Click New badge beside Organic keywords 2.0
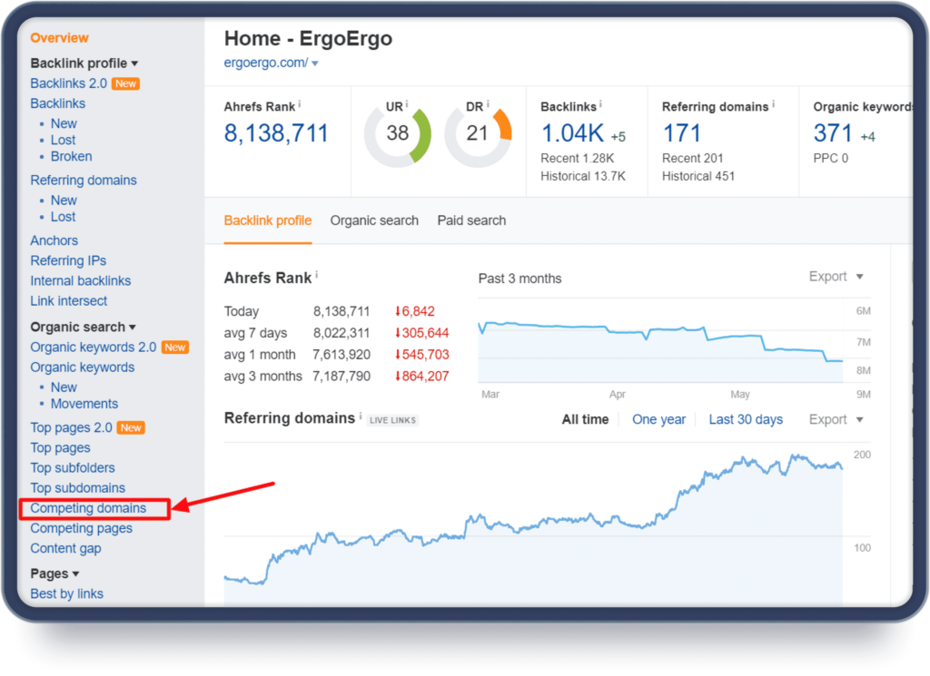The image size is (930, 676). tap(175, 348)
